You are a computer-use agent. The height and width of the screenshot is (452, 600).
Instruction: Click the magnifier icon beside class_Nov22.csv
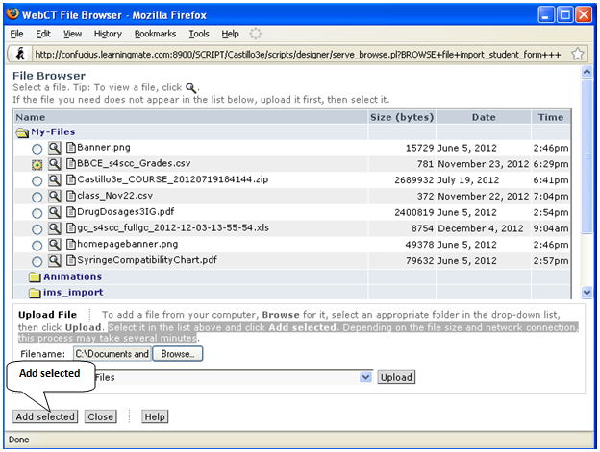click(55, 196)
